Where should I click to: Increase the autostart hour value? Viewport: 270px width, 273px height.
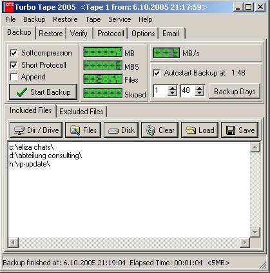point(173,88)
